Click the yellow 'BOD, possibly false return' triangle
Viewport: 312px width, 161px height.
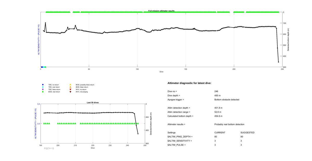[70, 85]
